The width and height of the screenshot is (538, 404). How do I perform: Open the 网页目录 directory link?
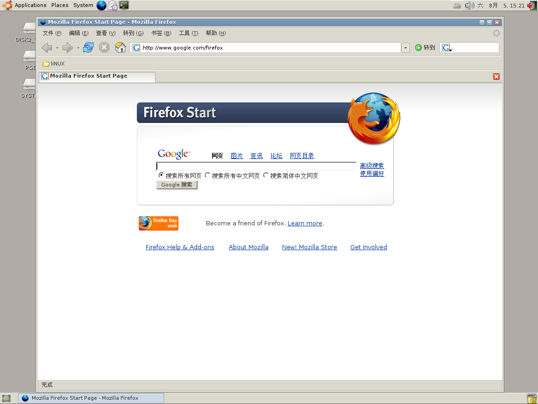(x=302, y=156)
